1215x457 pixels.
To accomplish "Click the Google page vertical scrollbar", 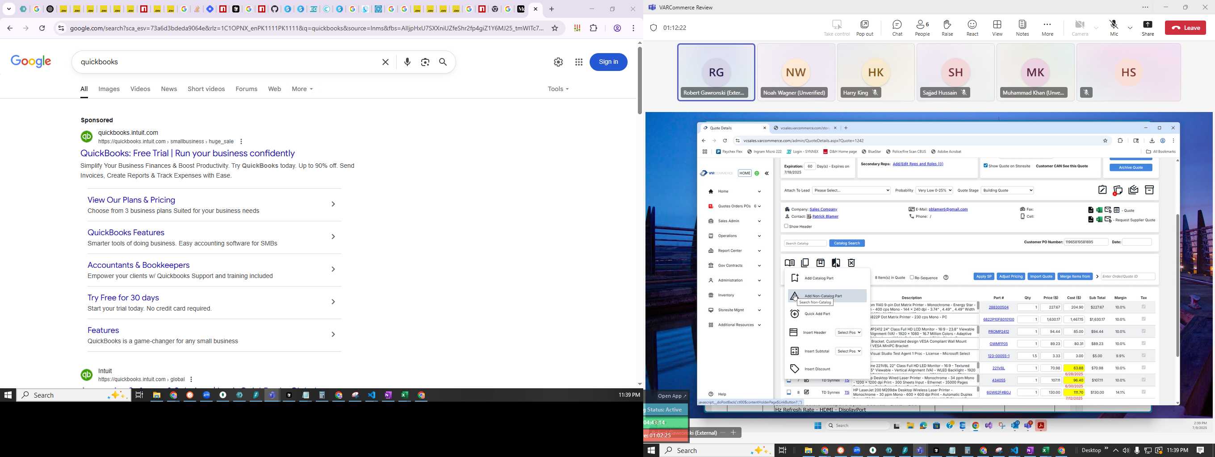I will click(x=640, y=80).
